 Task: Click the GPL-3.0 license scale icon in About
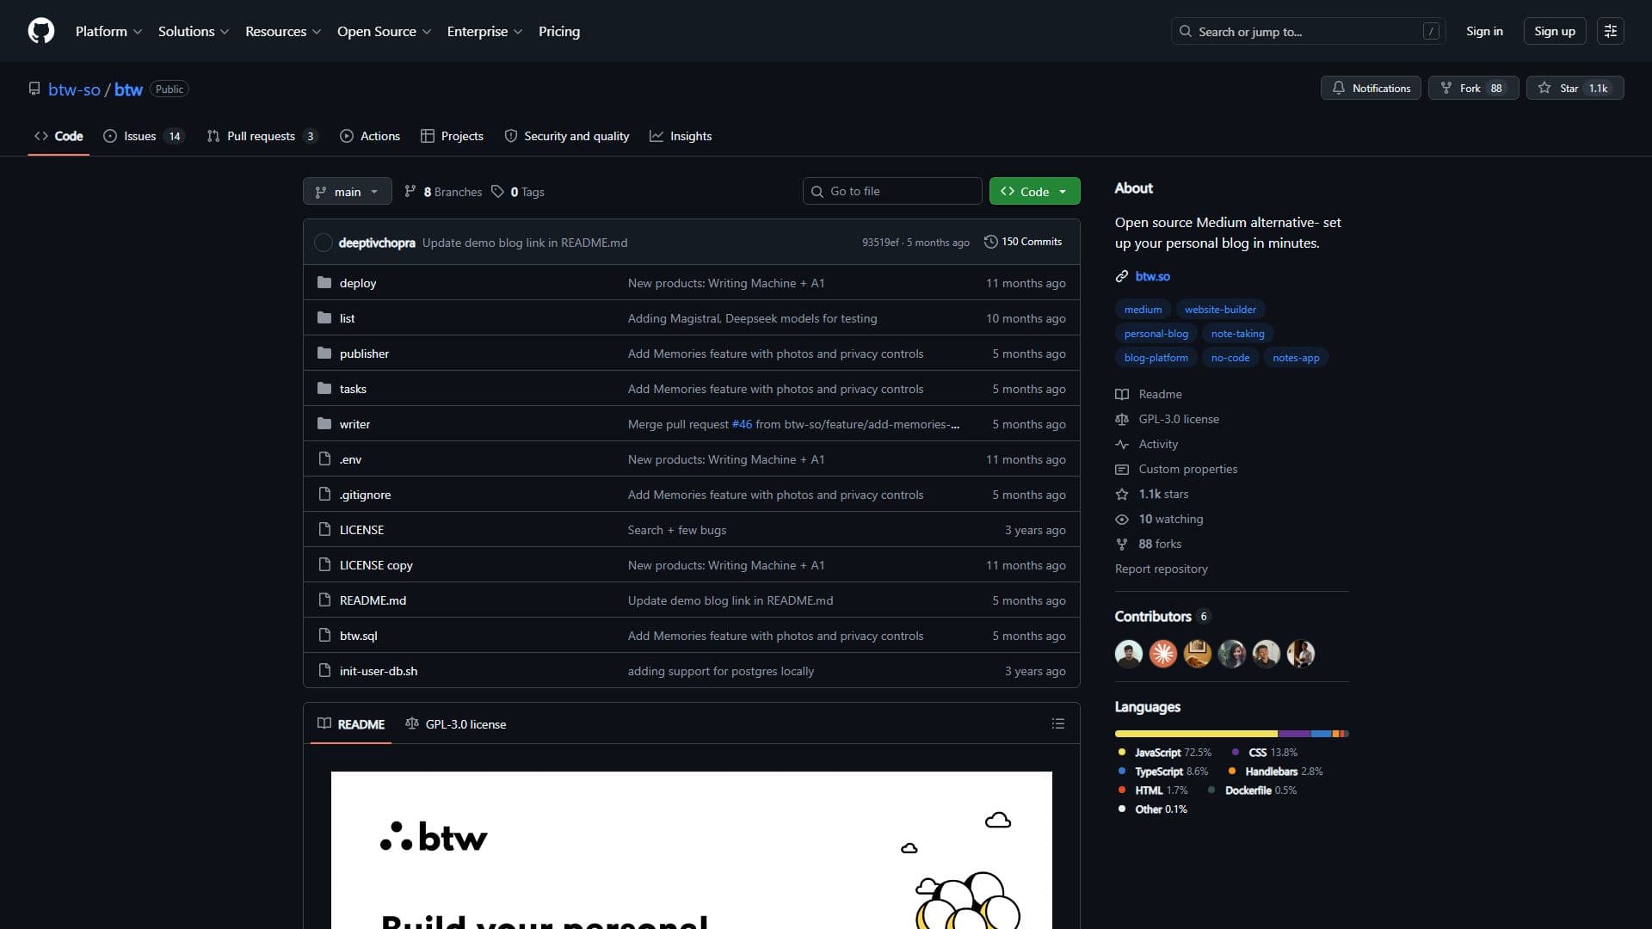click(x=1122, y=419)
